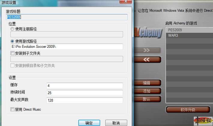Viewport: 213px width, 126px height.
Task: Click the 缓存 field with value 4
Action: coord(85,85)
